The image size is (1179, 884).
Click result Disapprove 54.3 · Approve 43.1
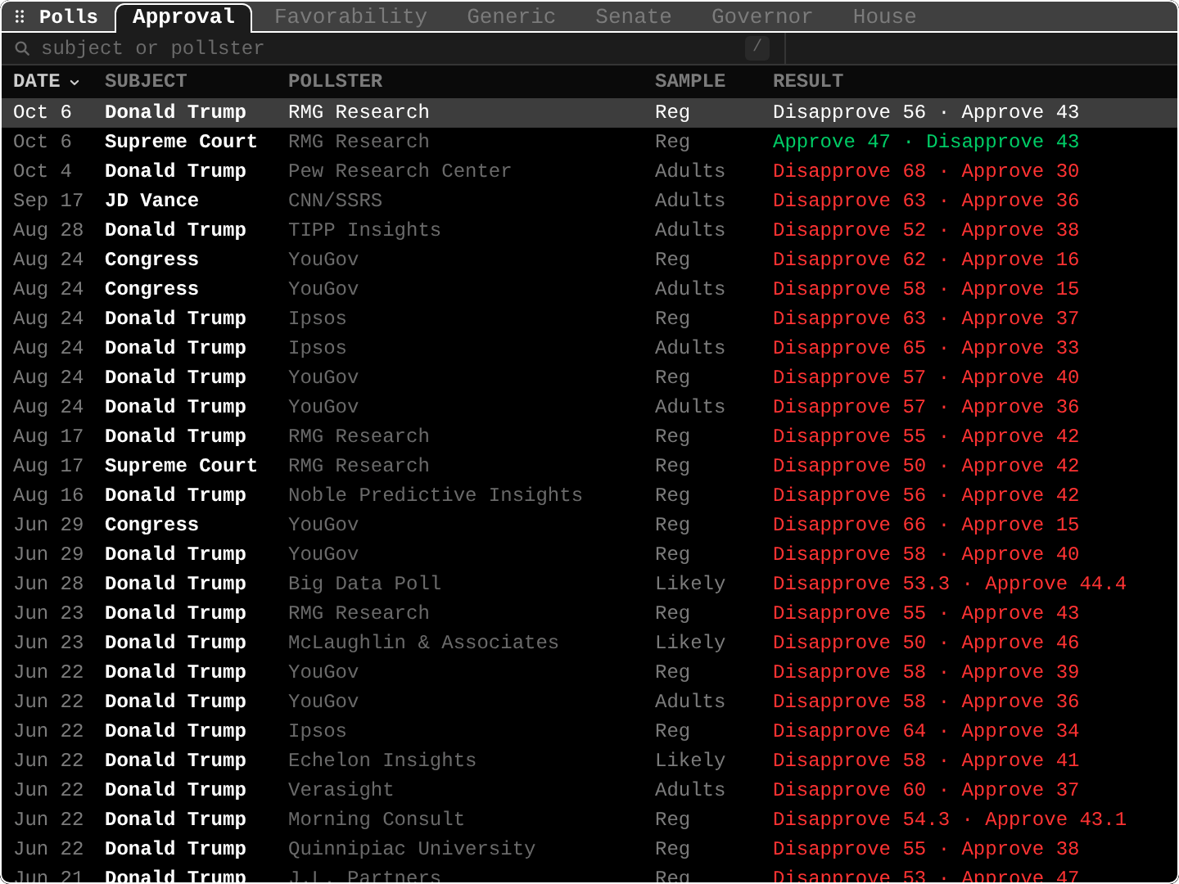point(949,819)
